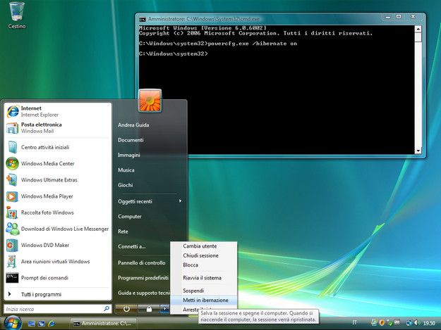Viewport: 441px width, 330px height.
Task: Click the IT language bar indicator
Action: (x=354, y=323)
